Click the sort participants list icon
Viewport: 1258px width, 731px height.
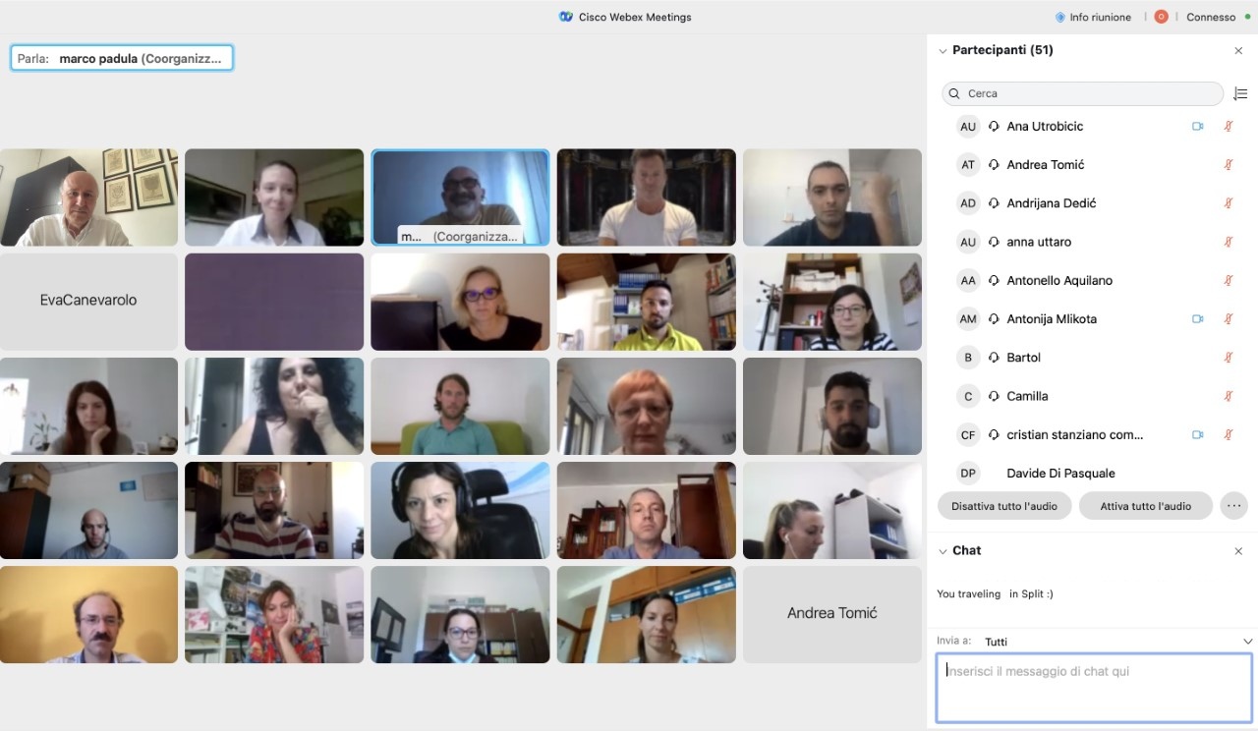tap(1240, 93)
